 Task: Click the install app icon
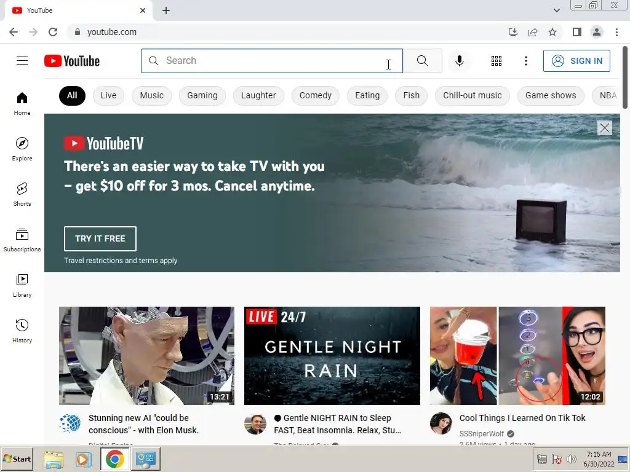pyautogui.click(x=513, y=32)
